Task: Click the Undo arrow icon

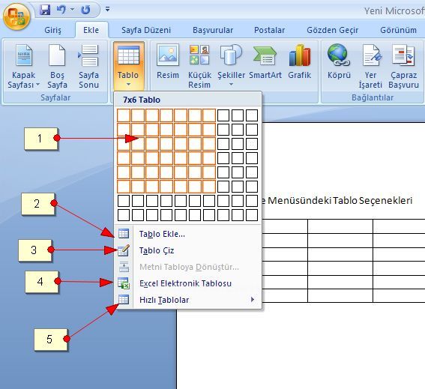Action: click(x=61, y=10)
